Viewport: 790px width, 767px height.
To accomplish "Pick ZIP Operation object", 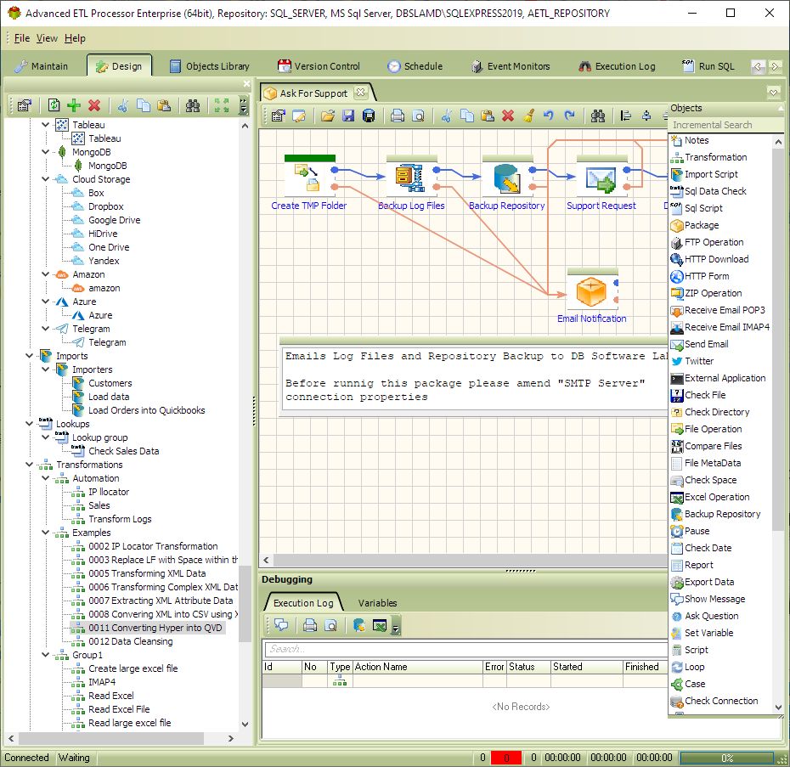I will [713, 293].
